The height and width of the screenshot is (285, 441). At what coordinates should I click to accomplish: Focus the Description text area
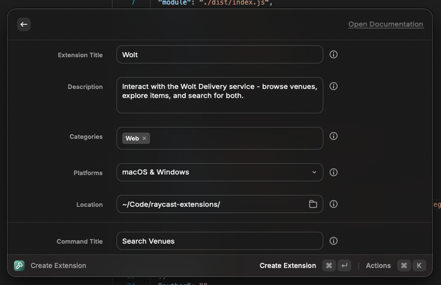tap(219, 95)
